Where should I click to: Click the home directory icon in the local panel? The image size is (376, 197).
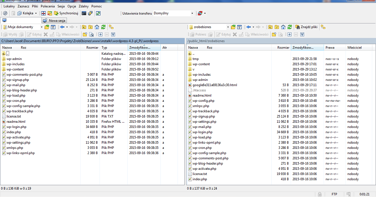point(97,27)
